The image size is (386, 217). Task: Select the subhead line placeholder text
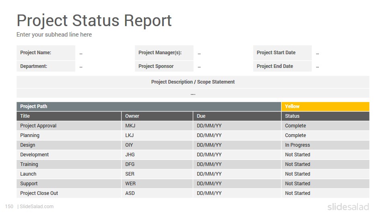[54, 35]
